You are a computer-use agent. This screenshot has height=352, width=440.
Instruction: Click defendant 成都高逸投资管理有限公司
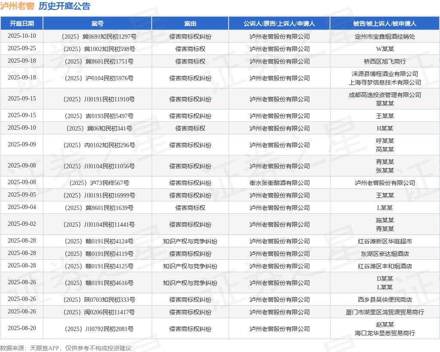tap(385, 95)
